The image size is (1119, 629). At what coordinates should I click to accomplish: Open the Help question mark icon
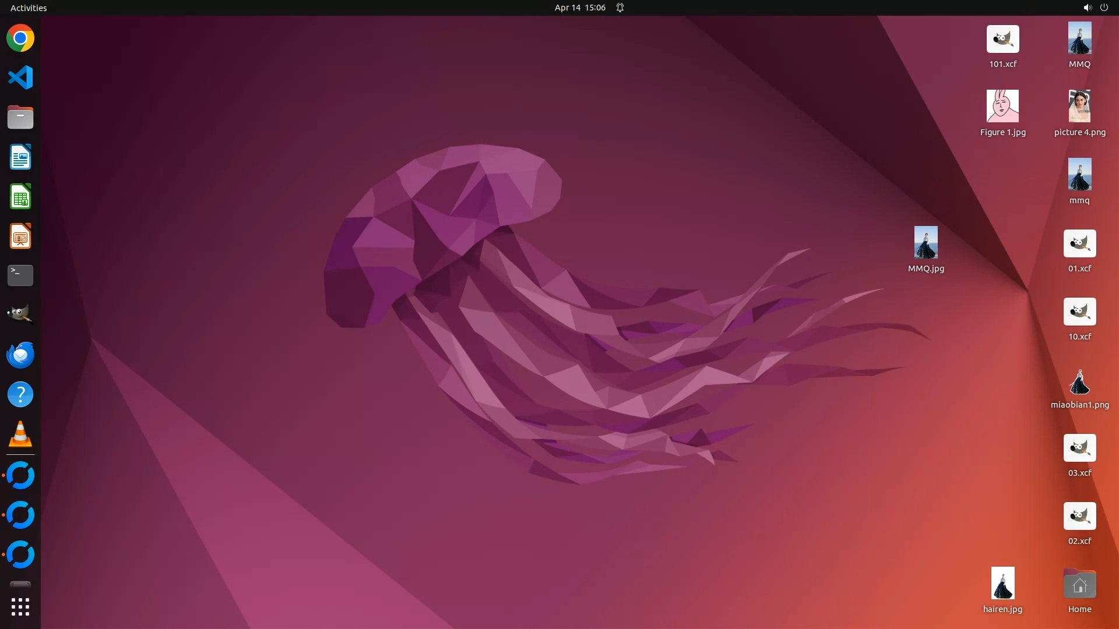pyautogui.click(x=20, y=394)
